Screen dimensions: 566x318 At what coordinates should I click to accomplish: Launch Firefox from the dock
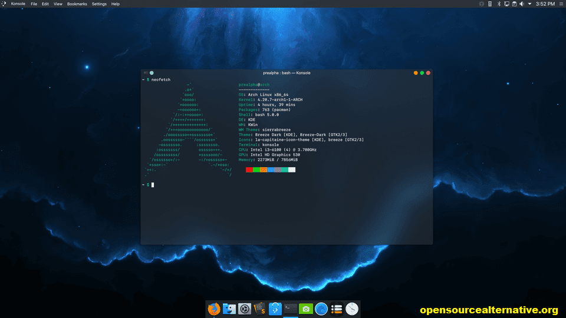click(213, 309)
